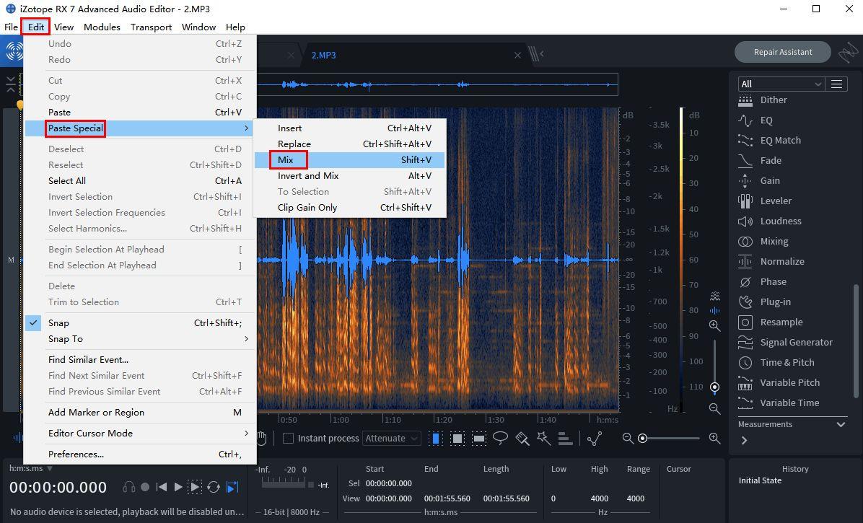
Task: Click the Repair Assistant button
Action: (x=783, y=52)
